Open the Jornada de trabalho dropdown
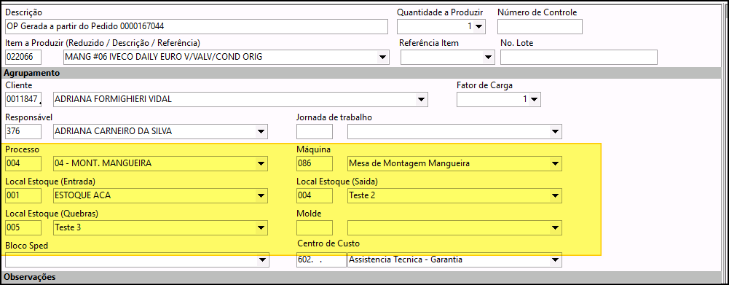 [x=555, y=131]
